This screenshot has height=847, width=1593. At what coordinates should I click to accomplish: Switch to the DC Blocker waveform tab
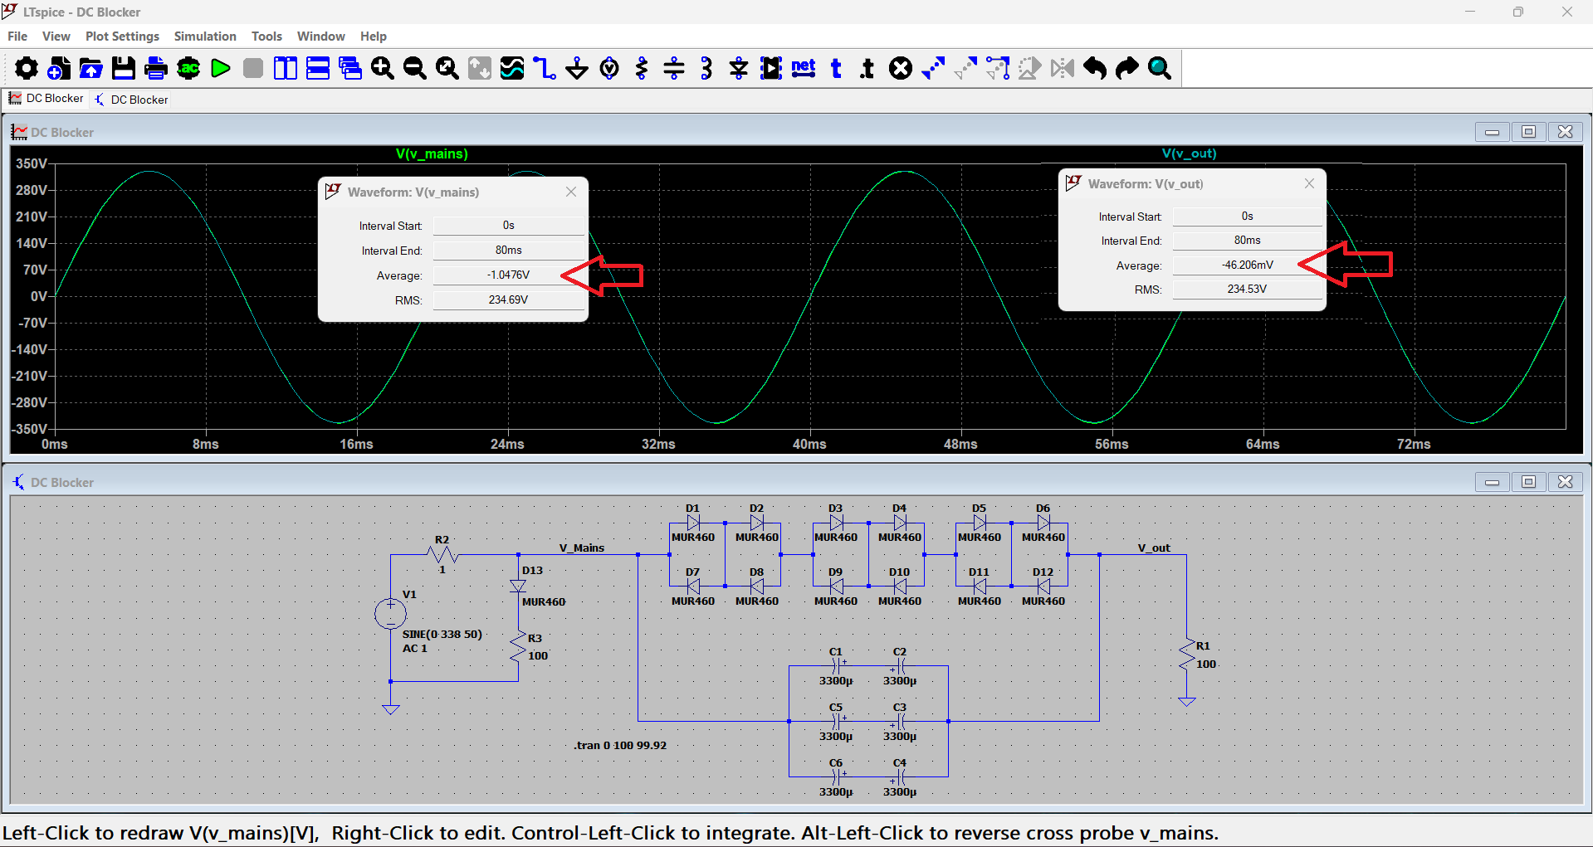[x=46, y=99]
